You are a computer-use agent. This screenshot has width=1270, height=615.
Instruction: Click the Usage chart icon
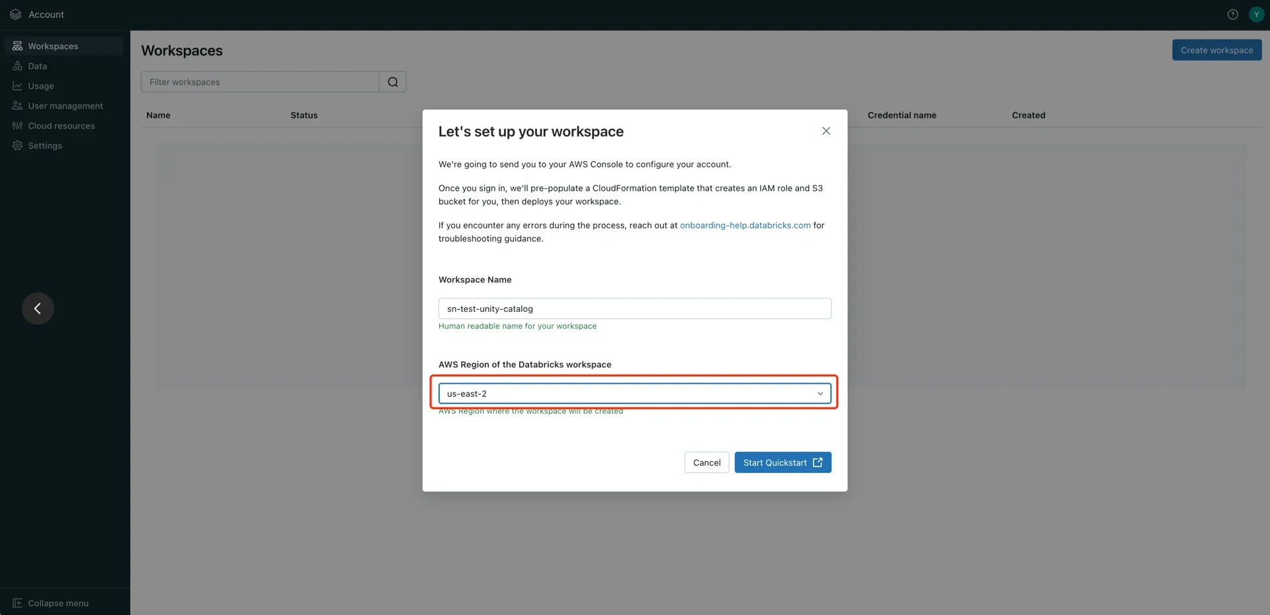(x=17, y=86)
